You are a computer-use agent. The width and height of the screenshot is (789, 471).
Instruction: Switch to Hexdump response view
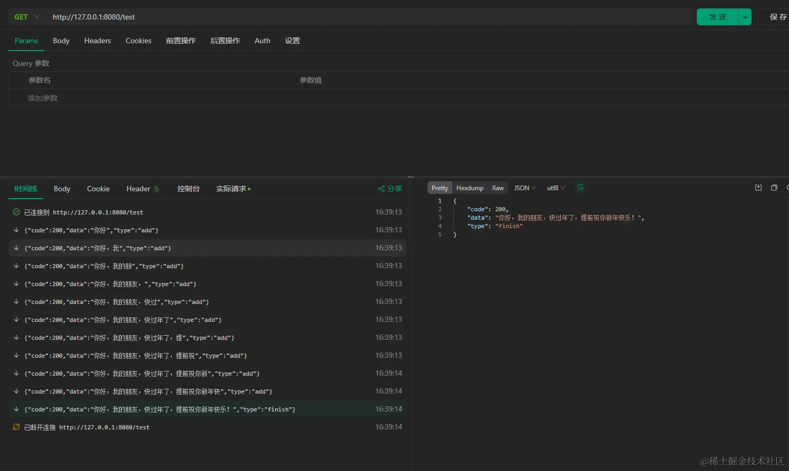(470, 188)
